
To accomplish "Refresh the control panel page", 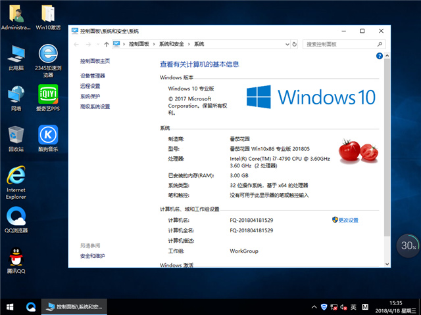I will tap(295, 44).
